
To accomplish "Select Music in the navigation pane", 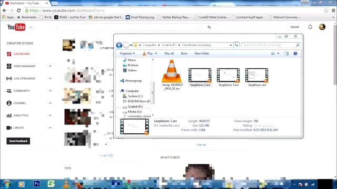I will click(130, 60).
